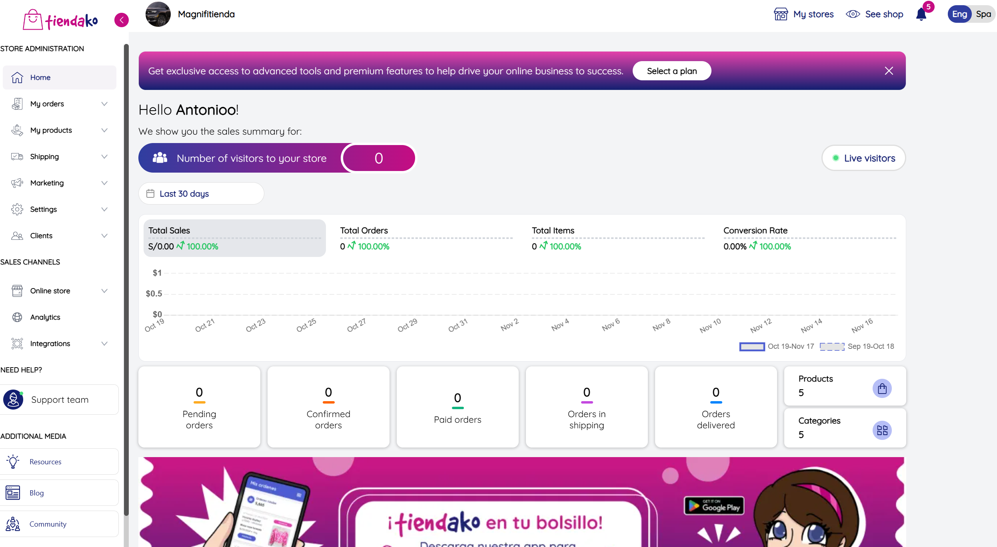Expand the My products chevron
997x547 pixels.
104,130
